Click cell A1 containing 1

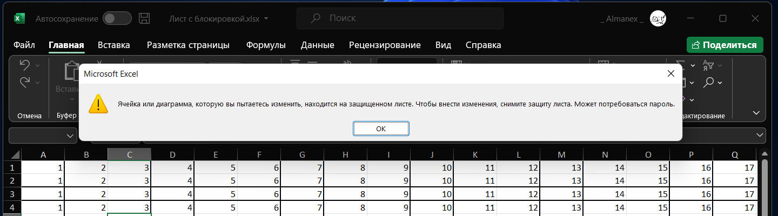pyautogui.click(x=43, y=167)
